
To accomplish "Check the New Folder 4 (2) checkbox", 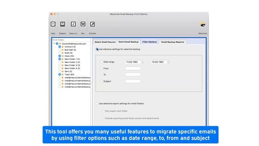I will point(59,69).
